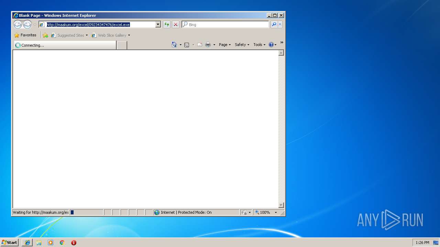Expand the Home button dropdown arrow
Screen dimensions: 440x247
tap(180, 45)
